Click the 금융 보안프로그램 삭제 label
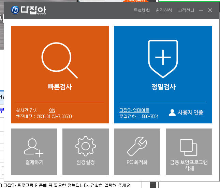The image size is (220, 188). (x=189, y=165)
